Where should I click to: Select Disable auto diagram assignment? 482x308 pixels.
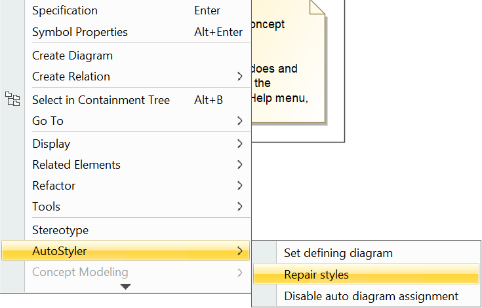pyautogui.click(x=371, y=296)
